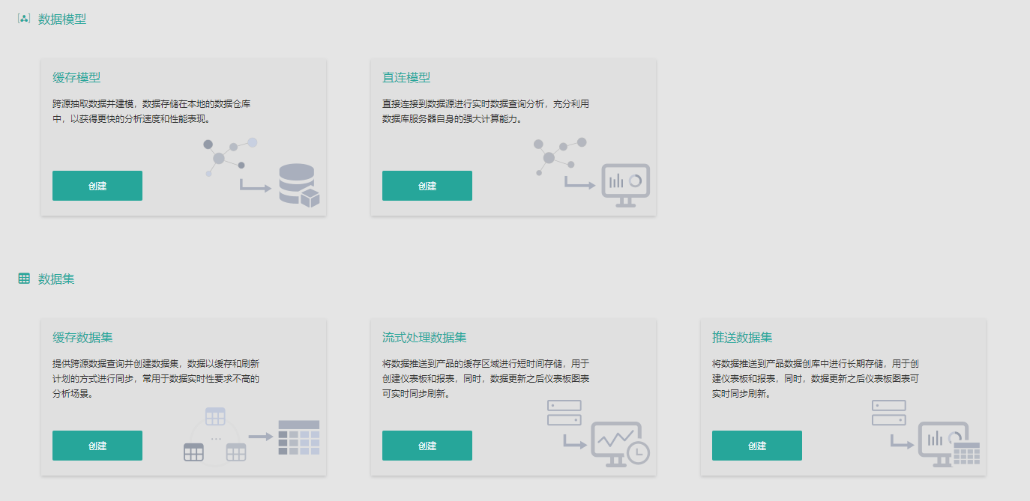This screenshot has width=1030, height=501.
Task: Select the 缓存模型 card title
Action: click(x=76, y=78)
